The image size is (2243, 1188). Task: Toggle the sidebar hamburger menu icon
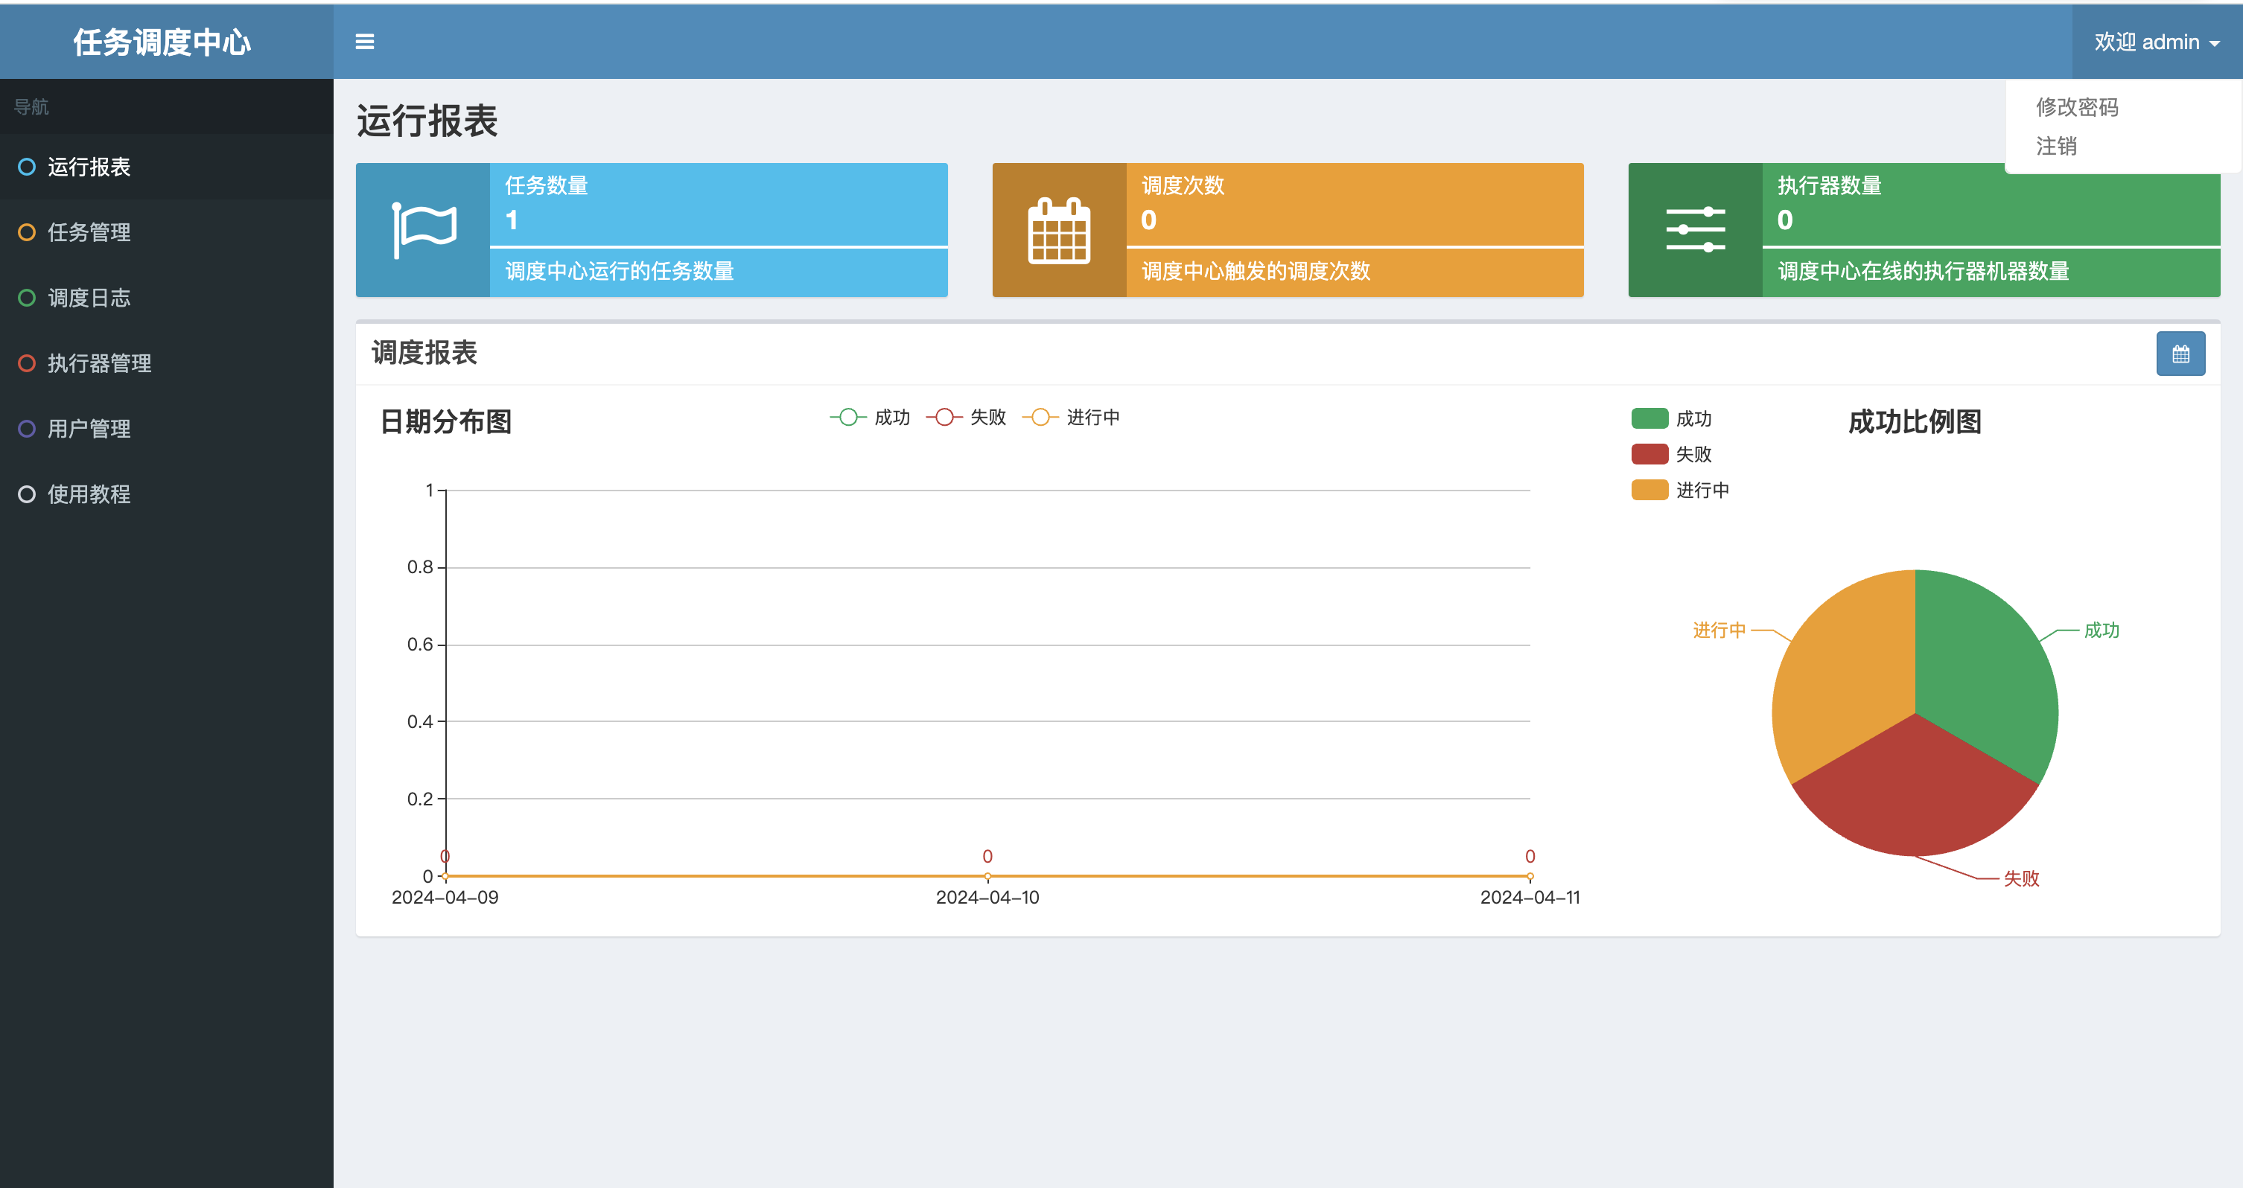(365, 42)
